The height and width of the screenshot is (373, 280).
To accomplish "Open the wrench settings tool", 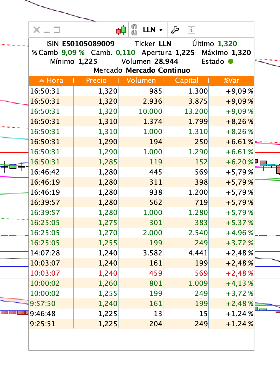I will 175,30.
